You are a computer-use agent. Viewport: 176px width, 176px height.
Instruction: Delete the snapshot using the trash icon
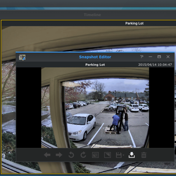[x=144, y=155]
